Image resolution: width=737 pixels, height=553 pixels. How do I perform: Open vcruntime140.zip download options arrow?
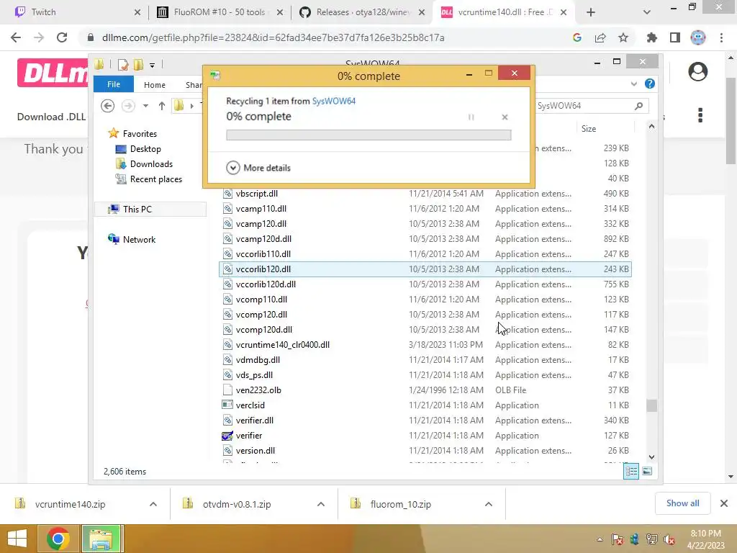pos(153,504)
